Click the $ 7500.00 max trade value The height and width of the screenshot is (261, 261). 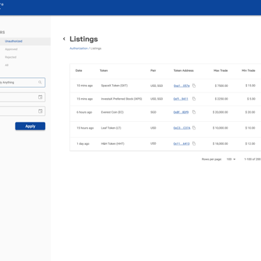[x=221, y=86]
